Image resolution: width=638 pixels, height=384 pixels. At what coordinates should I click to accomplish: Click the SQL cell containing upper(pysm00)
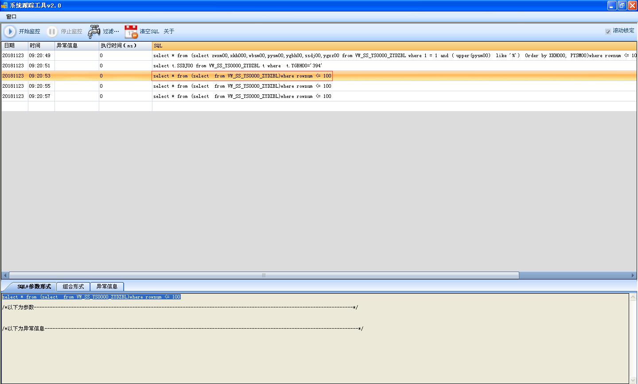click(x=394, y=55)
